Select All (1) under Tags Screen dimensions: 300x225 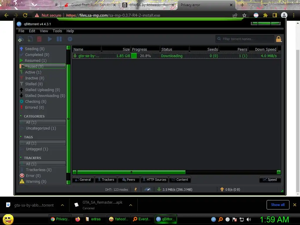coord(42,143)
